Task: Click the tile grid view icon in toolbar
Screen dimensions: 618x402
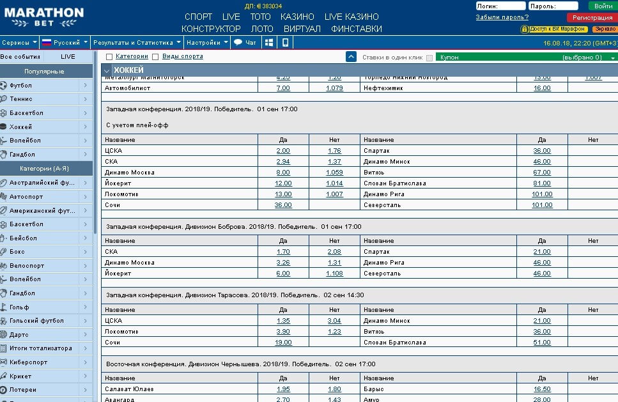Action: click(269, 43)
